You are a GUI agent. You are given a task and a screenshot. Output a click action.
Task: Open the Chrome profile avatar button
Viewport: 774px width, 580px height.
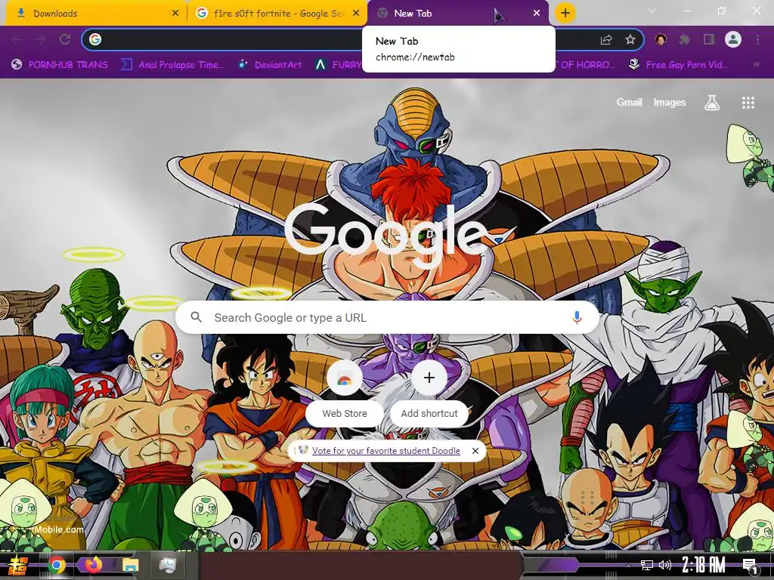point(733,39)
